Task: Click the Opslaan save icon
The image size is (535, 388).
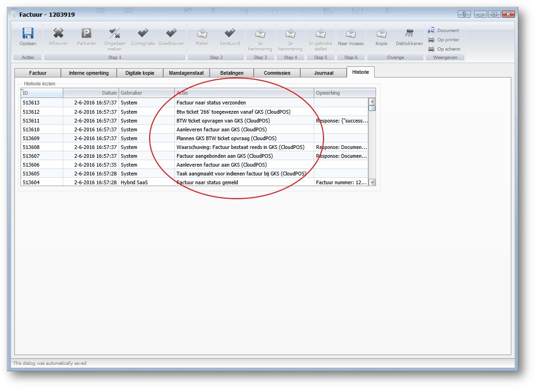Action: 28,34
